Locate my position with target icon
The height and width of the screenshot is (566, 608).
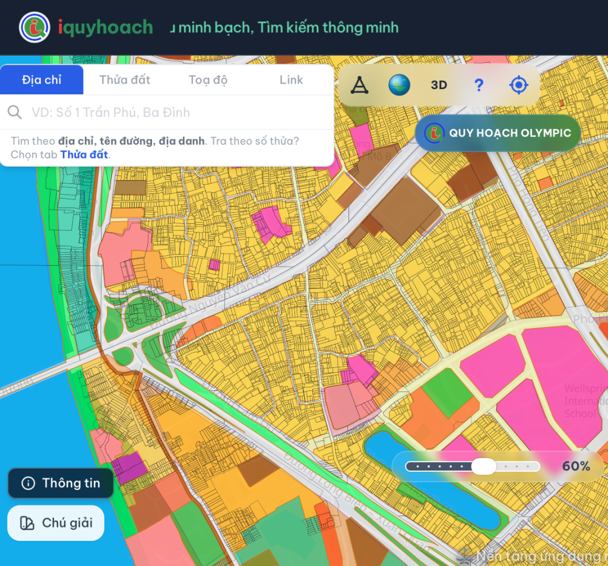click(519, 85)
